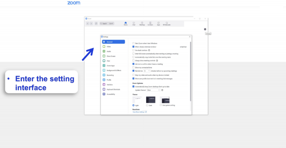Viewport: 286px width, 148px height.
Task: Select the Dark theme radio button
Action: [147, 105]
